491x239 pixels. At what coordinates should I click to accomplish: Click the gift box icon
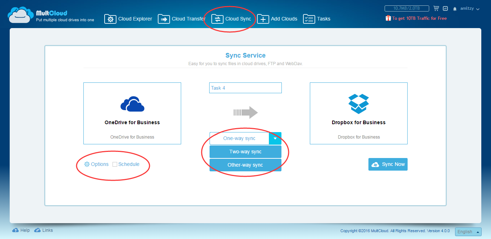click(x=388, y=18)
